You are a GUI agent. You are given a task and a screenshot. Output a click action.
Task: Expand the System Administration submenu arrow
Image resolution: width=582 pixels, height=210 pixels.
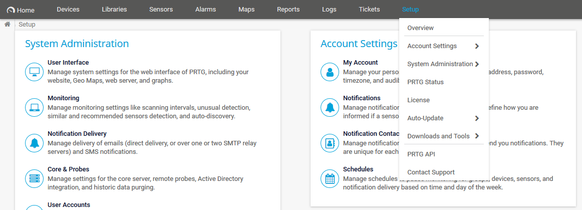(x=477, y=64)
